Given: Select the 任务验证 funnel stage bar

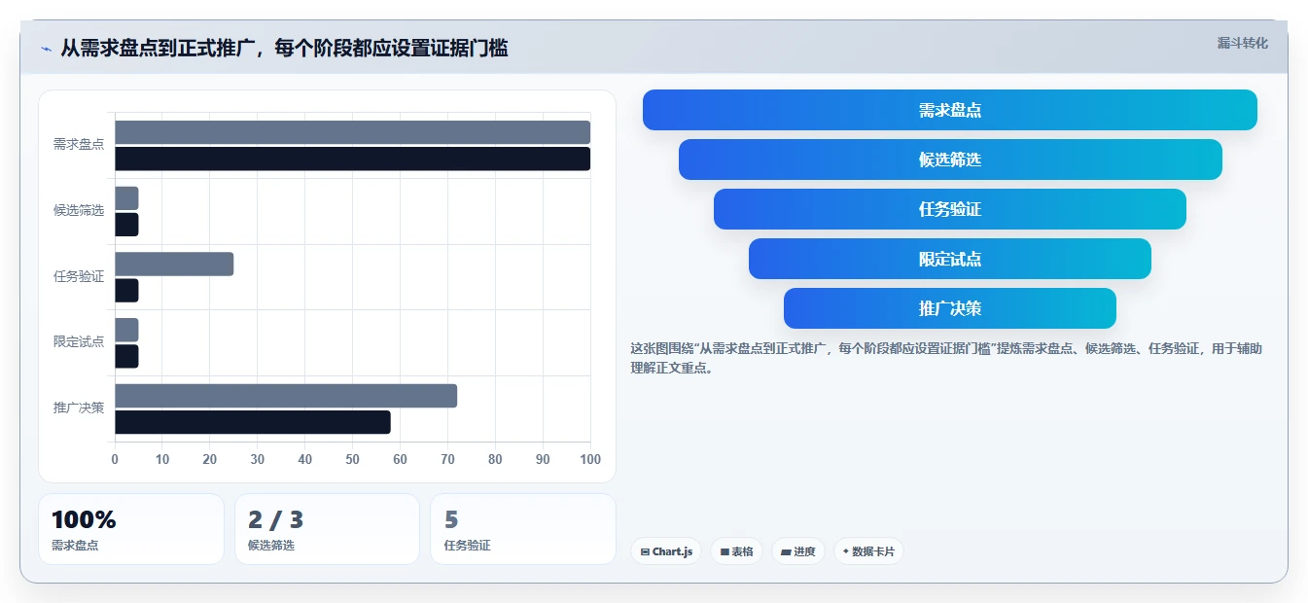Looking at the screenshot, I should tap(949, 209).
